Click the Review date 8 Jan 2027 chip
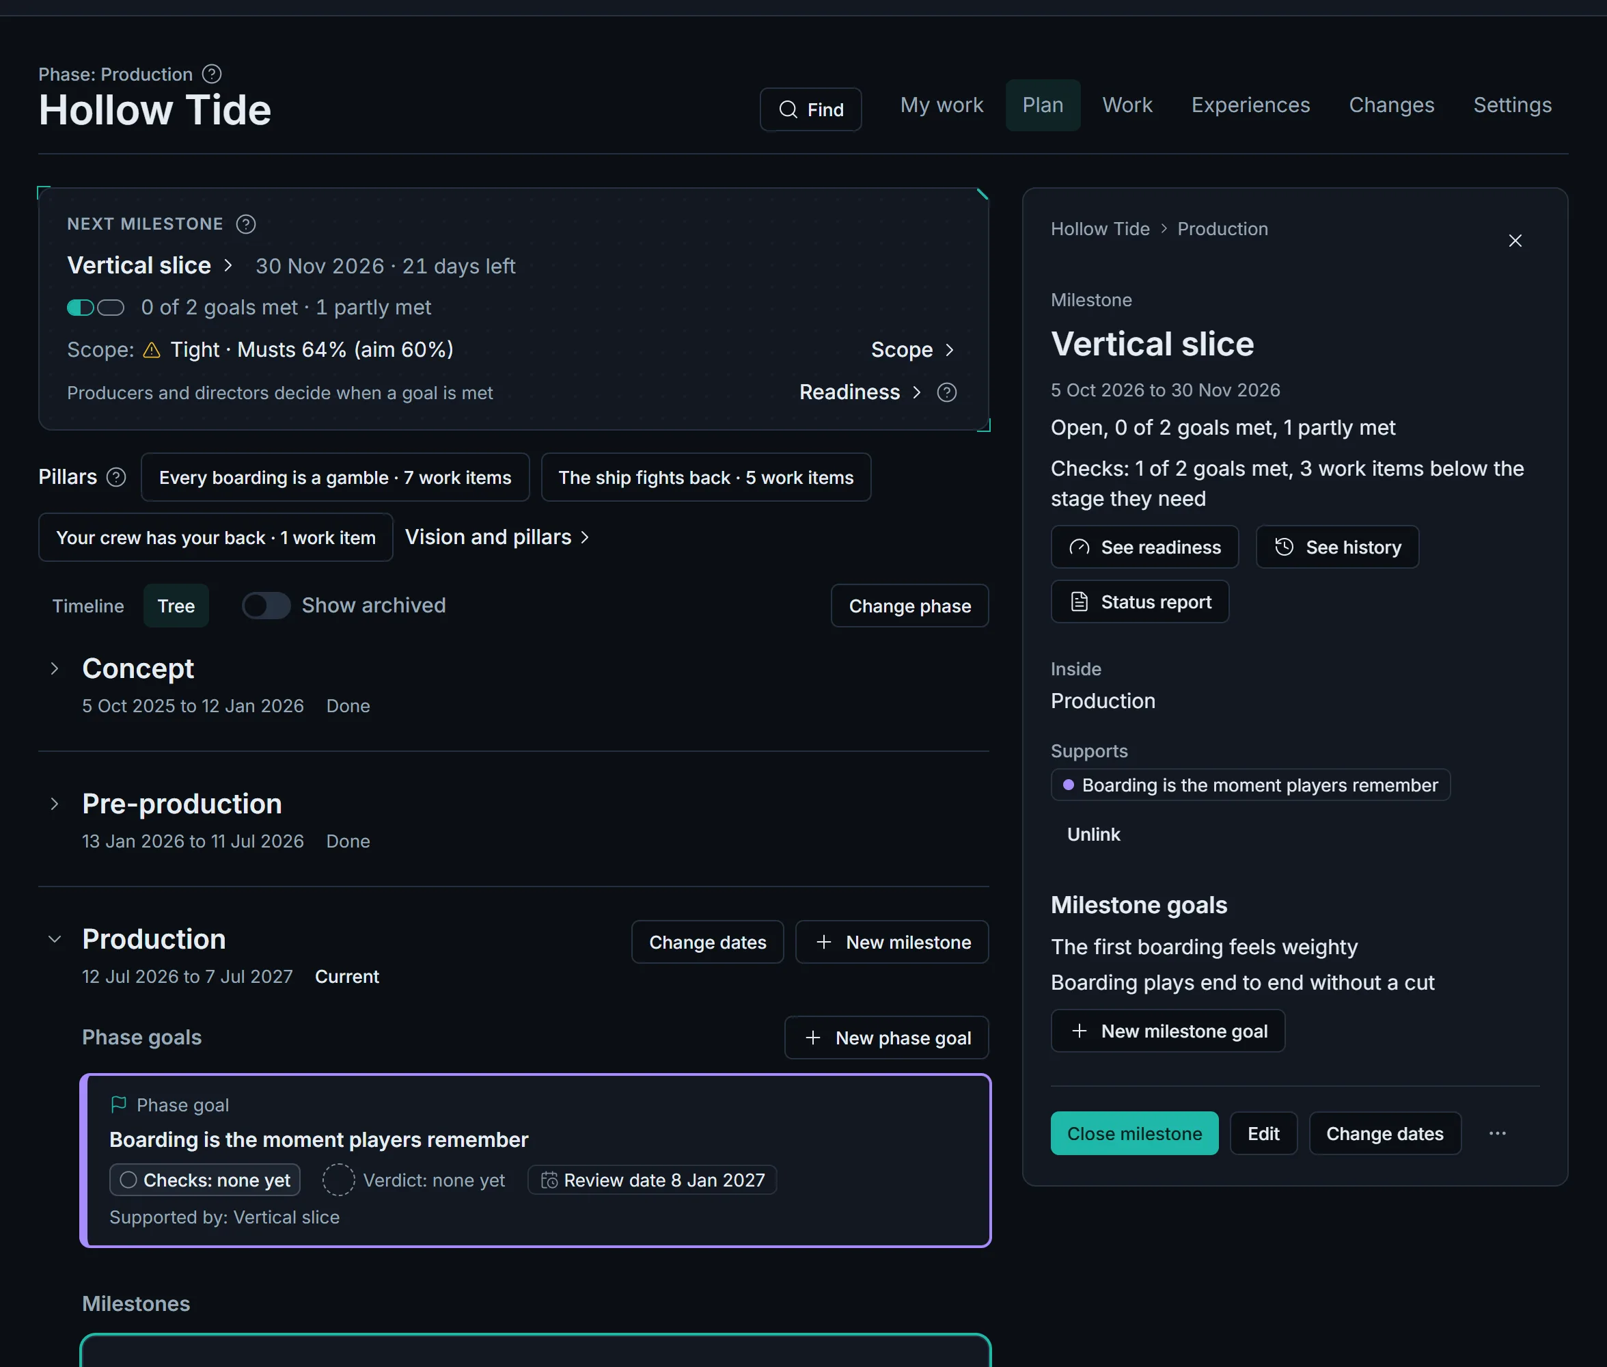Image resolution: width=1607 pixels, height=1367 pixels. pos(652,1180)
